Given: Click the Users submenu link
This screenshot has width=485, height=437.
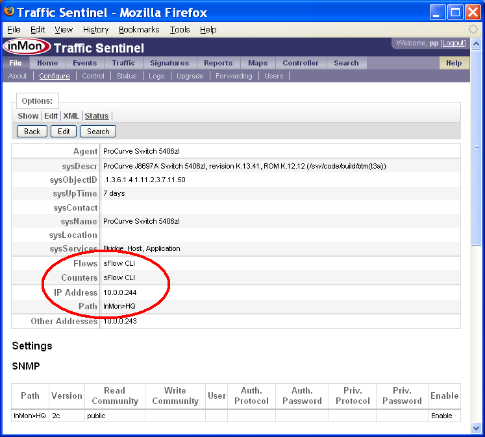Looking at the screenshot, I should click(273, 76).
